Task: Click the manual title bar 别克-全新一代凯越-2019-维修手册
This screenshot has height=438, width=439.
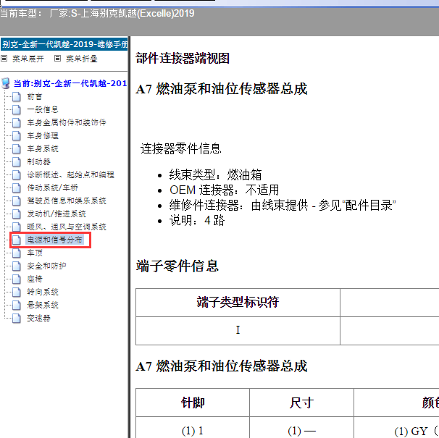Action: point(64,44)
